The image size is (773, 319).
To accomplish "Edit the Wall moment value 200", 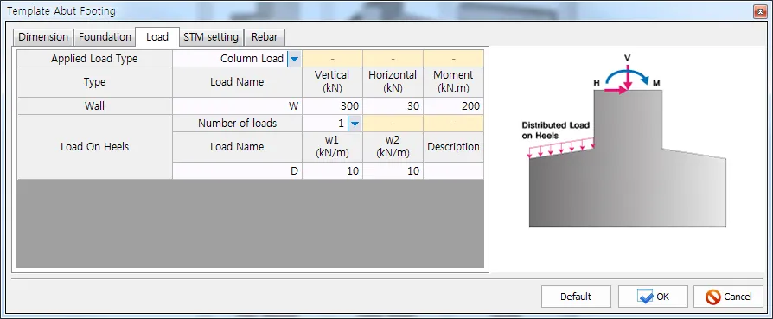I will pos(454,106).
